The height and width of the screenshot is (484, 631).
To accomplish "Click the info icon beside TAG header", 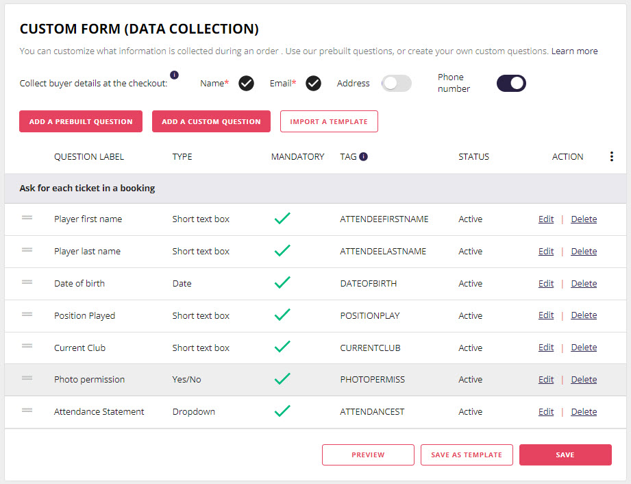I will 363,156.
